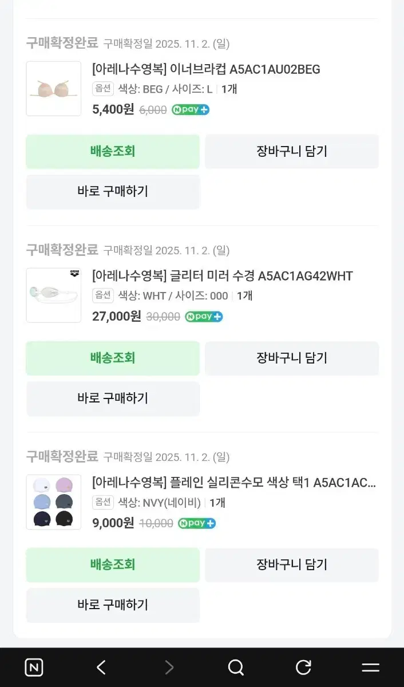Viewport: 404px width, 687px height.
Task: Tap Npay+ badge on 이너브라캡 item
Action: tap(191, 110)
